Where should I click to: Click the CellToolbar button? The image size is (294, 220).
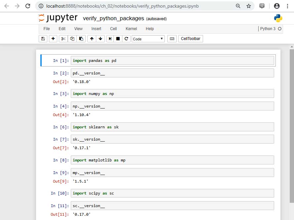[191, 39]
